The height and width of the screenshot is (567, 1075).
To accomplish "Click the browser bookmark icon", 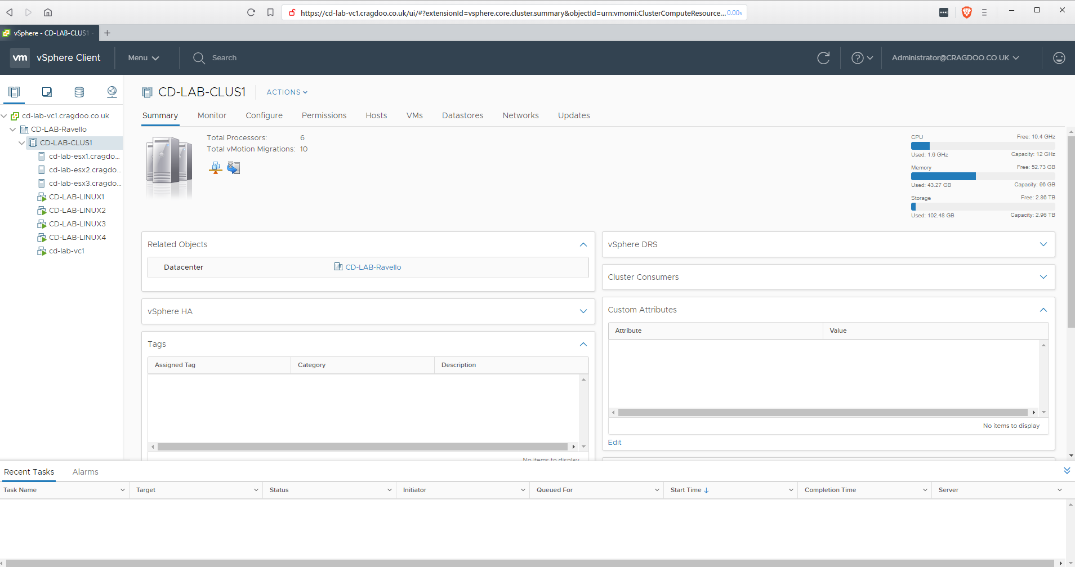I will (x=270, y=12).
